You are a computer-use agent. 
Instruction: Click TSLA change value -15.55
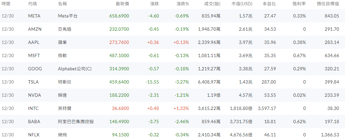tap(152, 82)
